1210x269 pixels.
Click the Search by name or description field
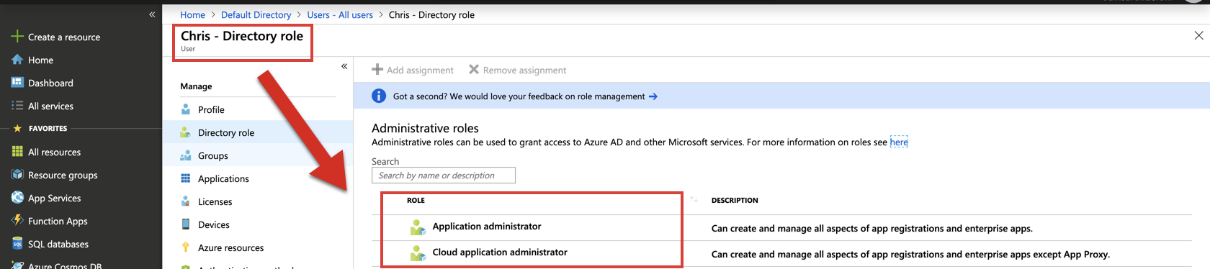click(x=444, y=175)
